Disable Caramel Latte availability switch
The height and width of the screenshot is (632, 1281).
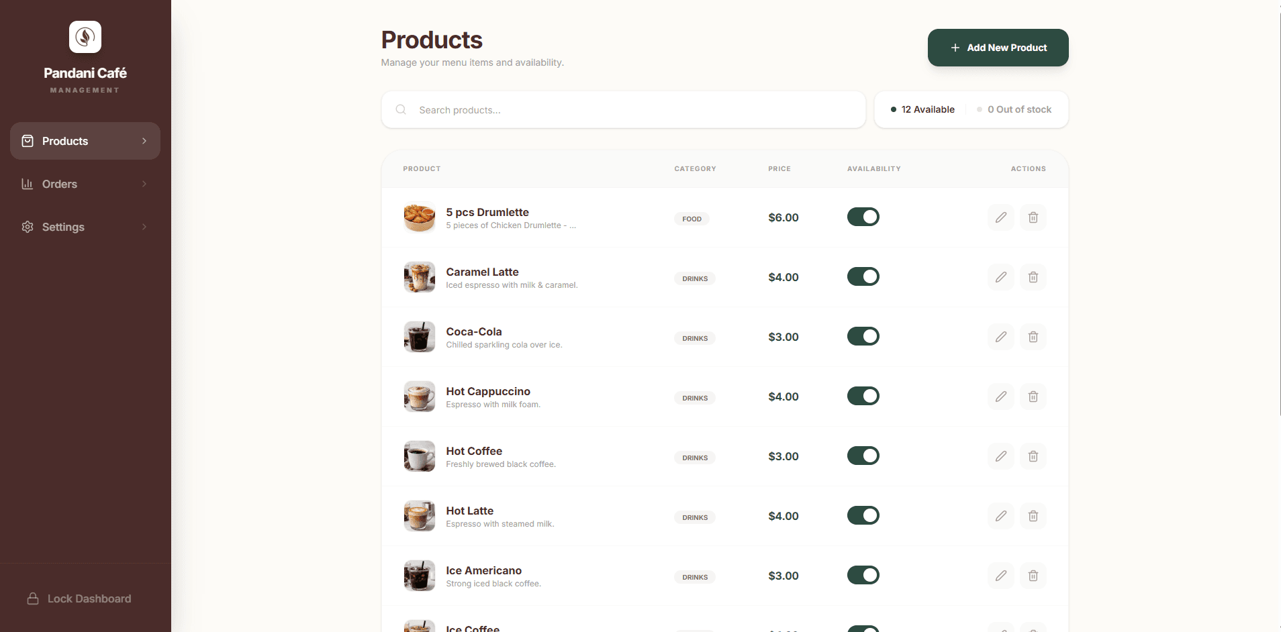point(863,276)
